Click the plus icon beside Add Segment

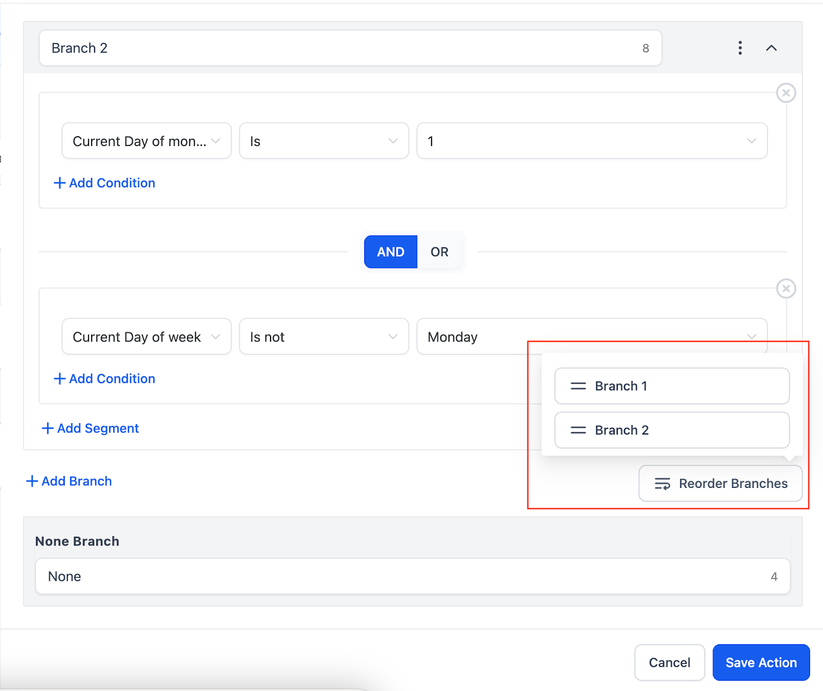pyautogui.click(x=47, y=428)
